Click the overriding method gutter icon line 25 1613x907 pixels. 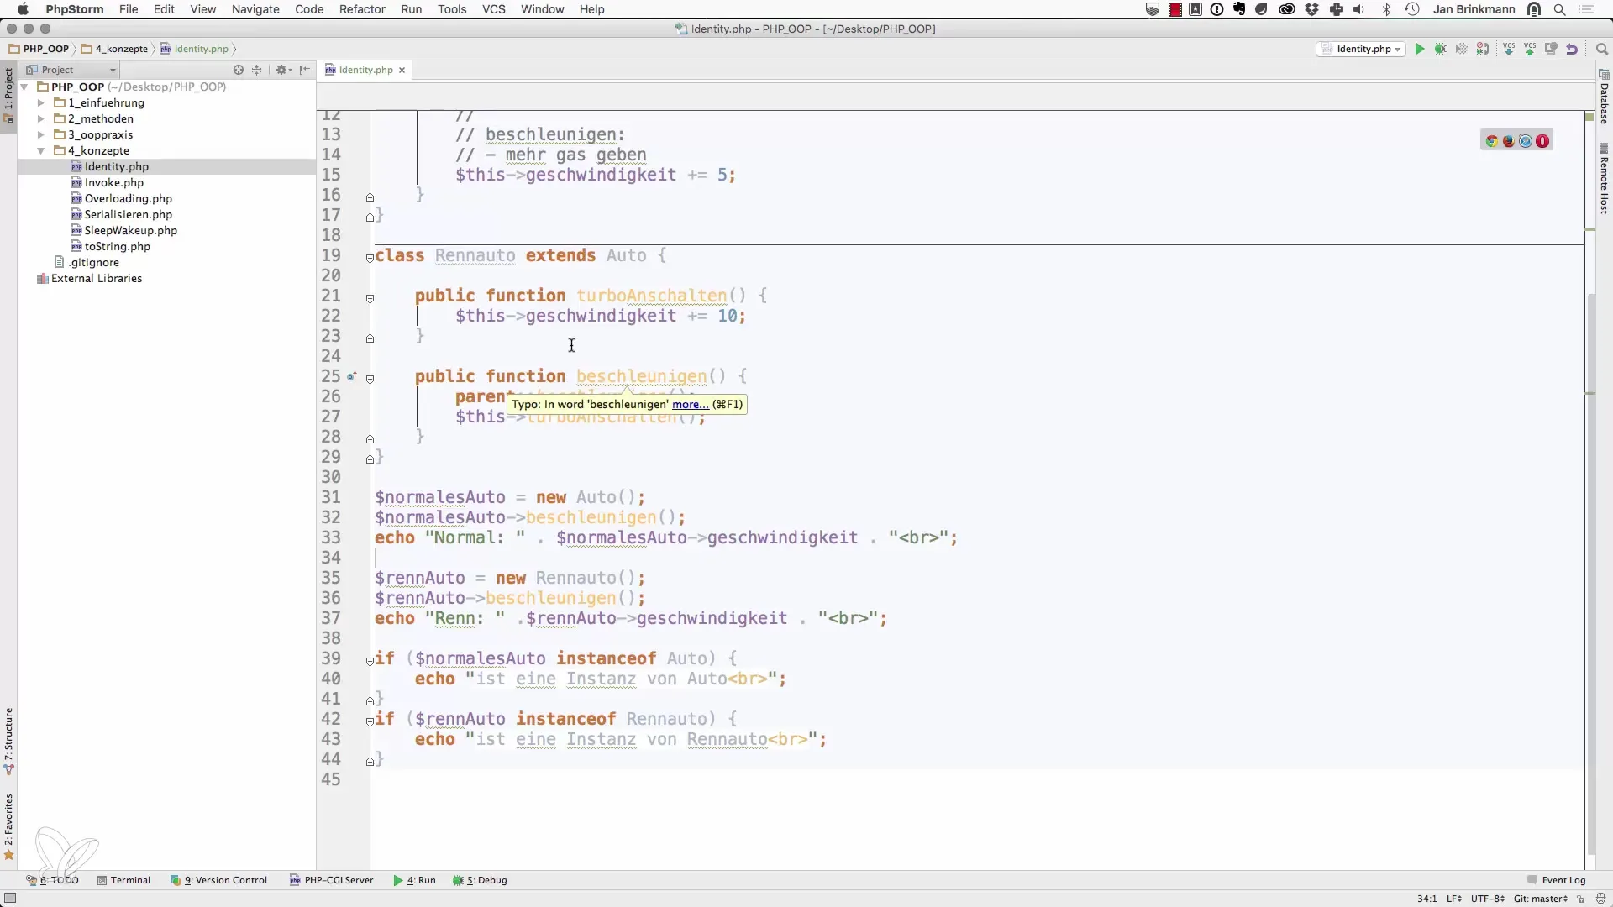pyautogui.click(x=352, y=377)
